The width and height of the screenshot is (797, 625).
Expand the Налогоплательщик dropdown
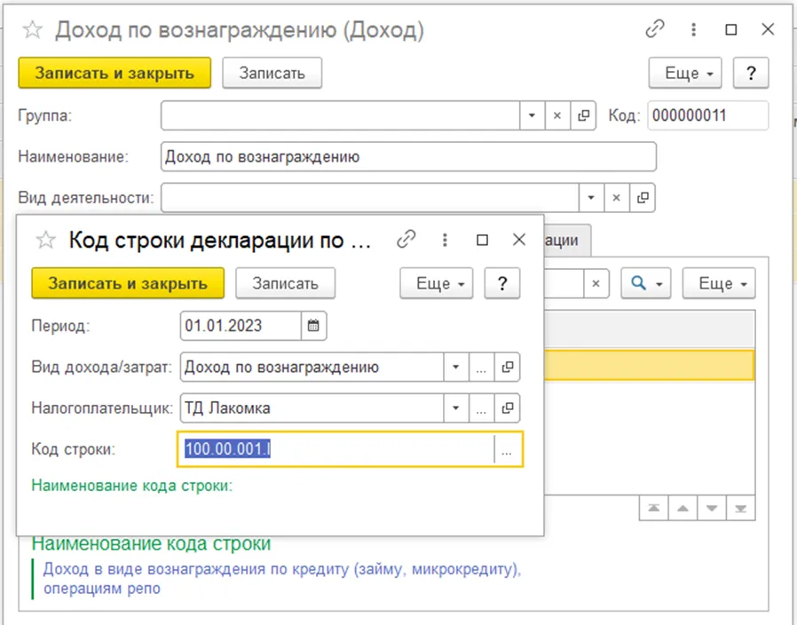456,407
